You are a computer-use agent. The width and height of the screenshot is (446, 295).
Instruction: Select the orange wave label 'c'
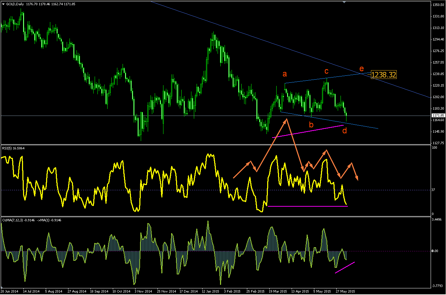pyautogui.click(x=326, y=71)
